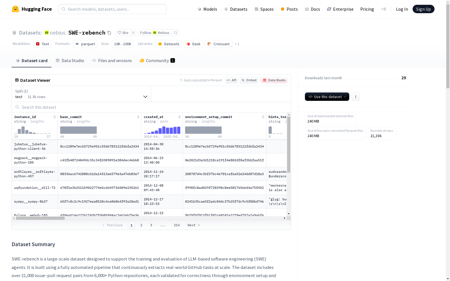450x281 pixels.
Task: Open the more options kebab icon
Action: tap(356, 97)
